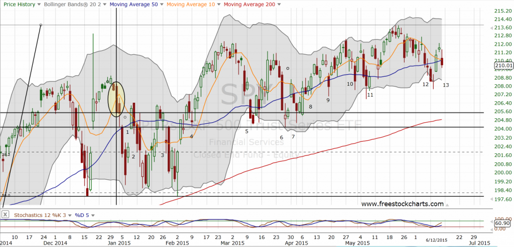Image resolution: width=514 pixels, height=247 pixels.
Task: Select the trendline handle circle at the top left
Action: coord(41,25)
